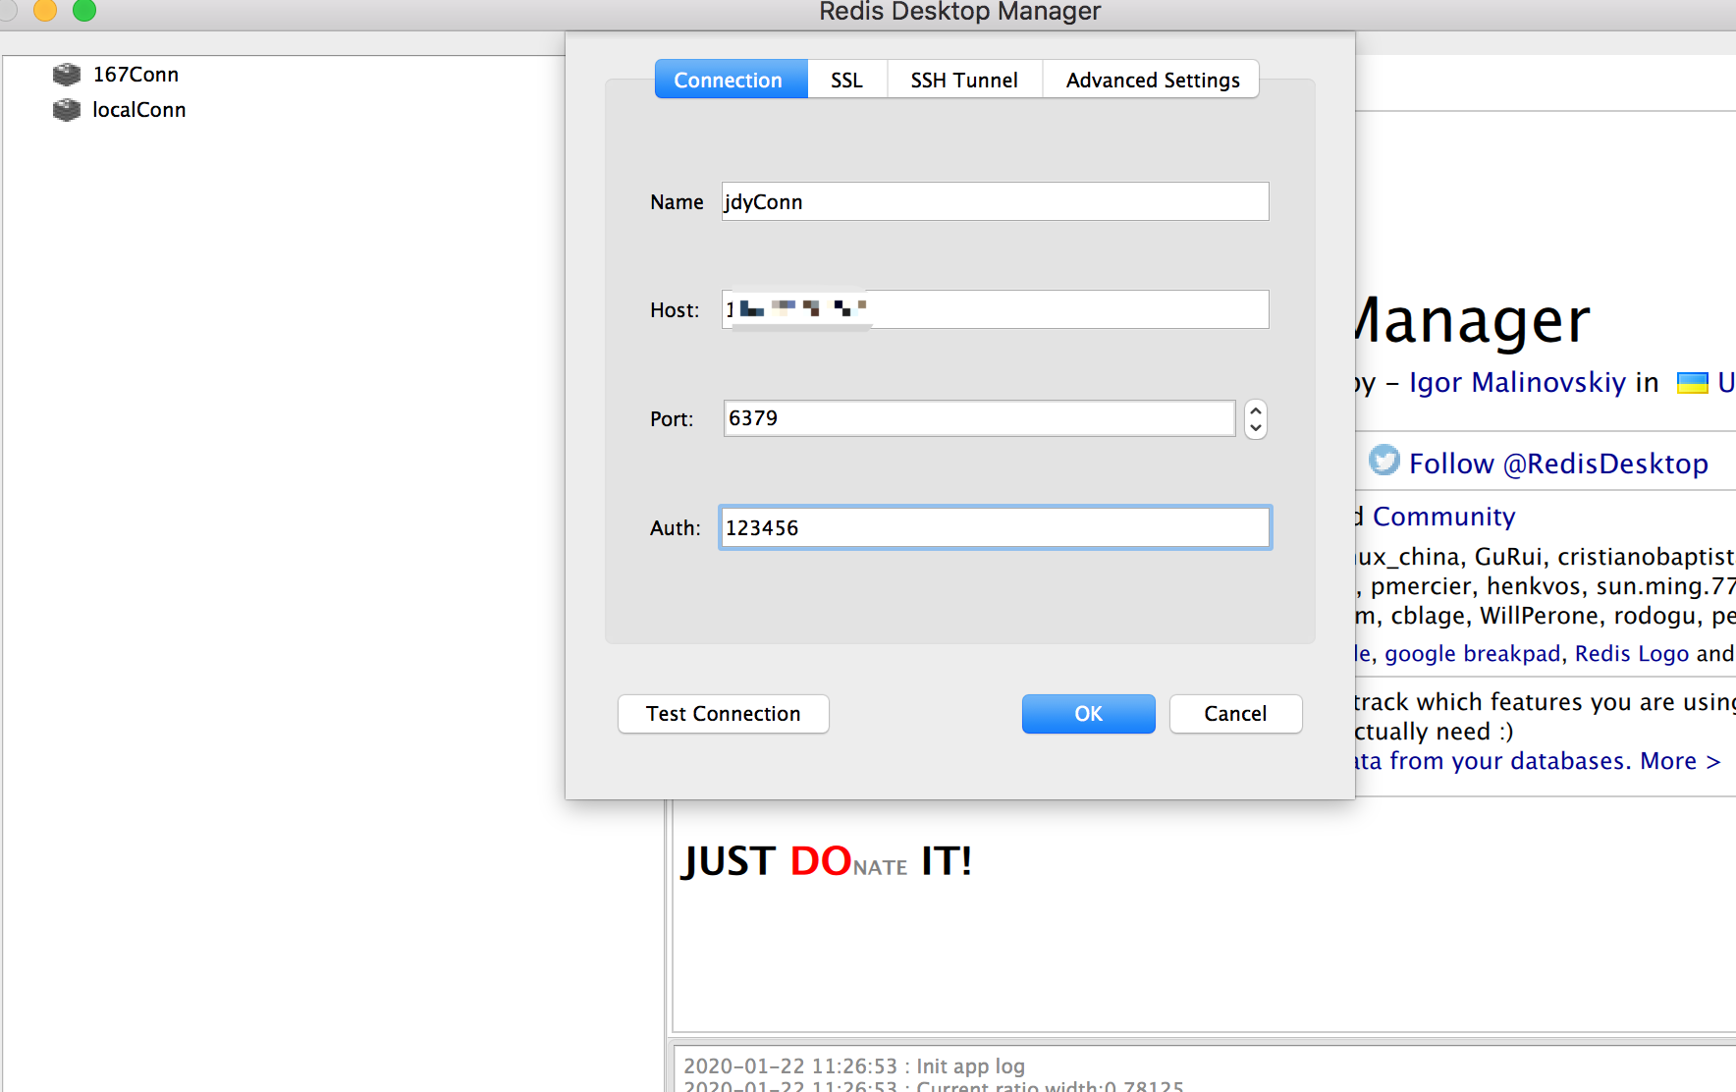
Task: Select the localConn connection in tree
Action: click(x=138, y=110)
